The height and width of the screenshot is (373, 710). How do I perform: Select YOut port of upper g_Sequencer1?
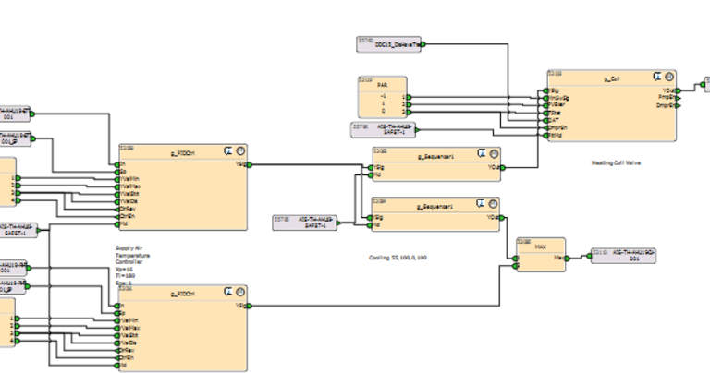(x=503, y=168)
